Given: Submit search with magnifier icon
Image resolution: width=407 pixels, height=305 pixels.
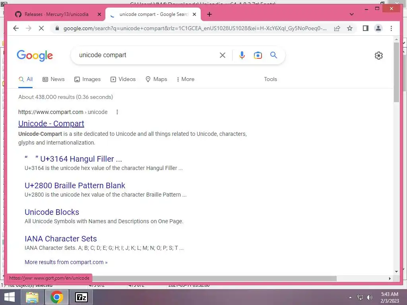Looking at the screenshot, I should pyautogui.click(x=273, y=55).
